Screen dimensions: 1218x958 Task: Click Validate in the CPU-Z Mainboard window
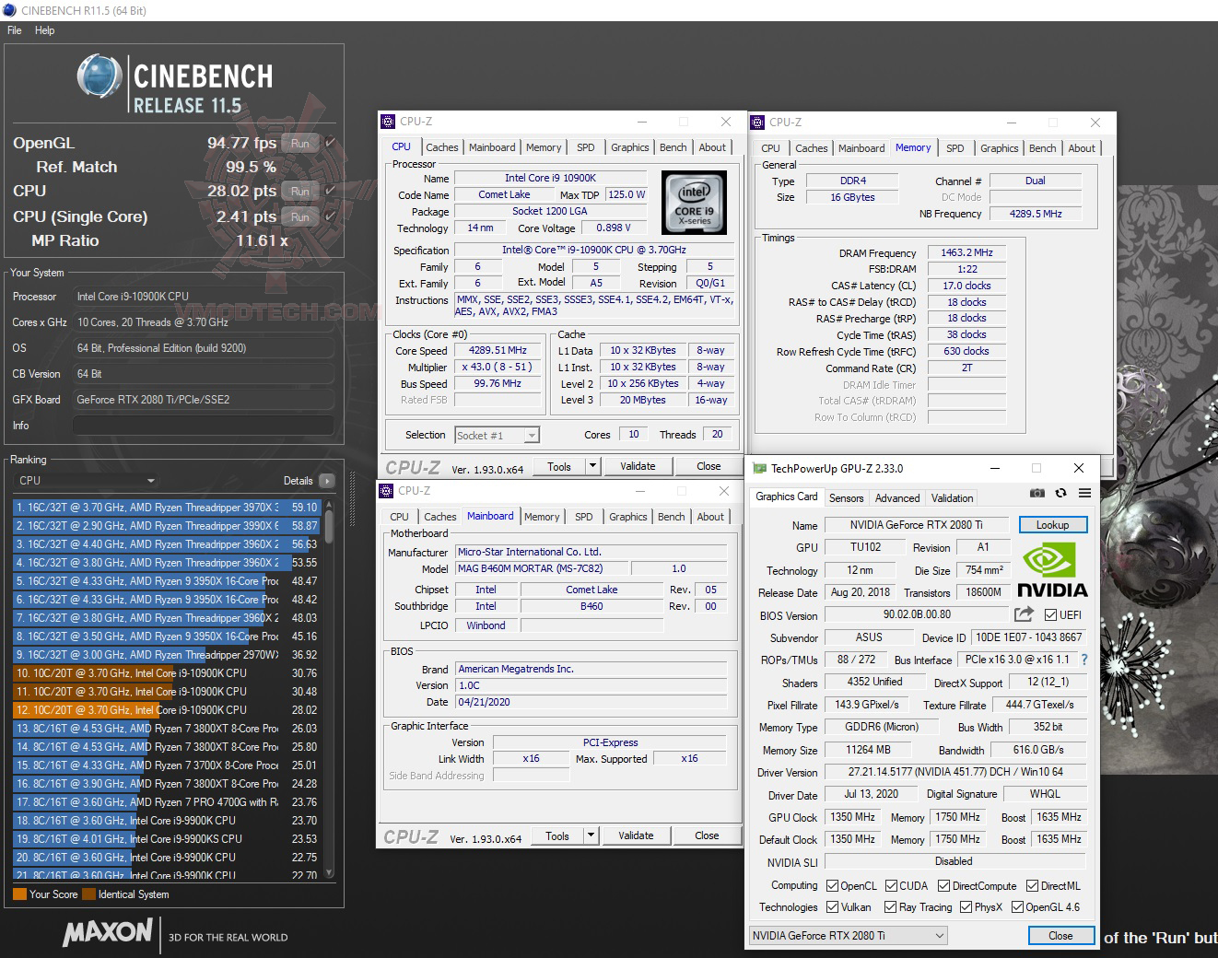tap(636, 835)
